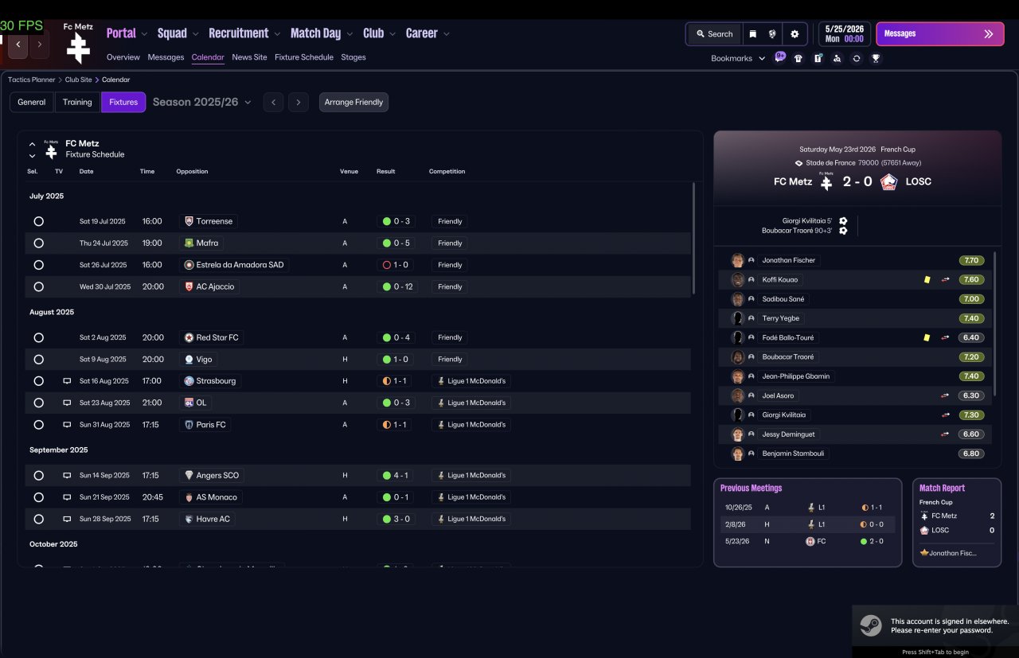Click the 10/26/25 previous meeting row
Viewport: 1019px width, 658px height.
coord(807,507)
